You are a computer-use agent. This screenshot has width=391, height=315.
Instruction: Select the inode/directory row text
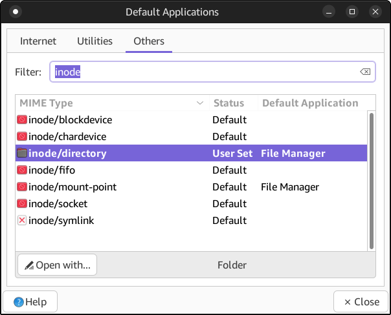[67, 154]
